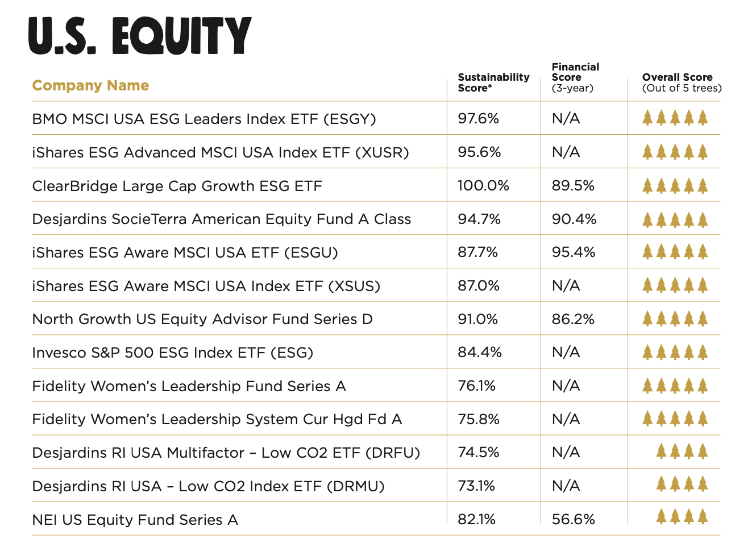Open Desjardins RI USA Low CO2 Index ETF (DRMU)
Viewport: 731px width, 547px height.
point(208,487)
